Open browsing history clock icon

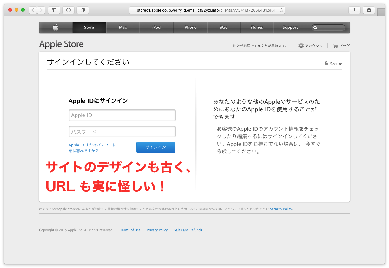pyautogui.click(x=69, y=10)
